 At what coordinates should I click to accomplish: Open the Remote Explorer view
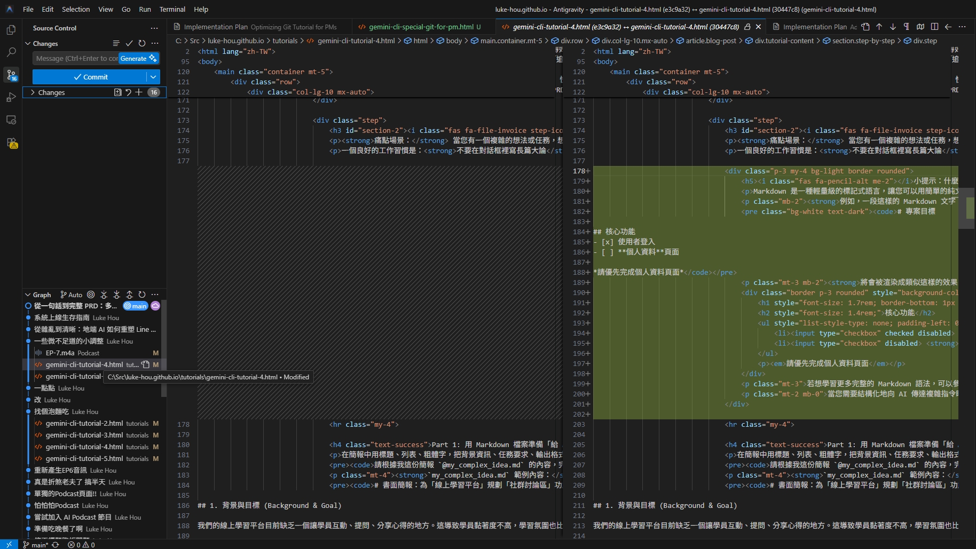[11, 120]
